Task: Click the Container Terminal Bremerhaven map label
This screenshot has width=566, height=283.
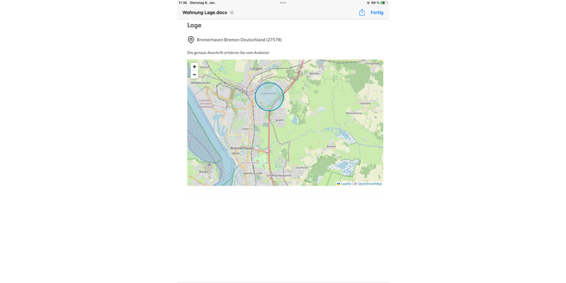Action: point(205,103)
